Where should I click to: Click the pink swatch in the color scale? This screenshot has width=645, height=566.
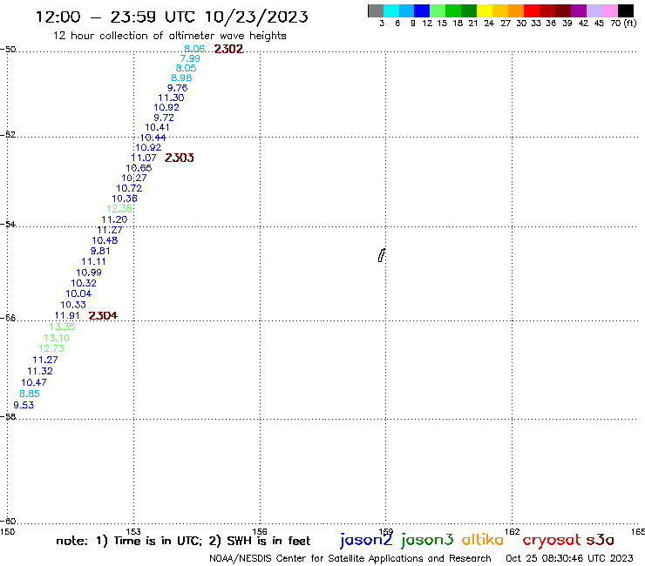610,10
